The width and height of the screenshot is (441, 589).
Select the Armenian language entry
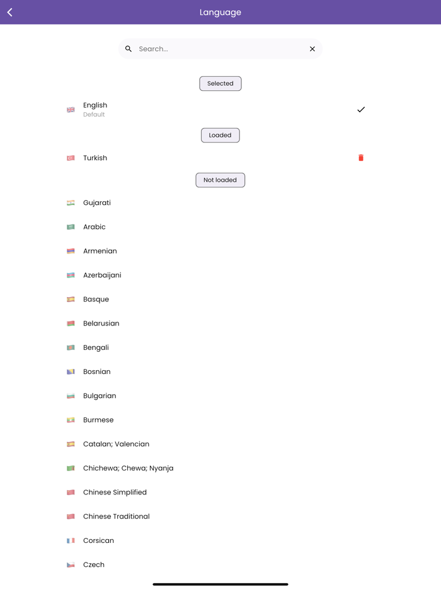[100, 250]
